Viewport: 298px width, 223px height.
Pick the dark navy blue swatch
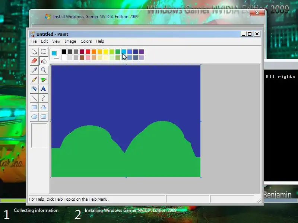[136, 52]
